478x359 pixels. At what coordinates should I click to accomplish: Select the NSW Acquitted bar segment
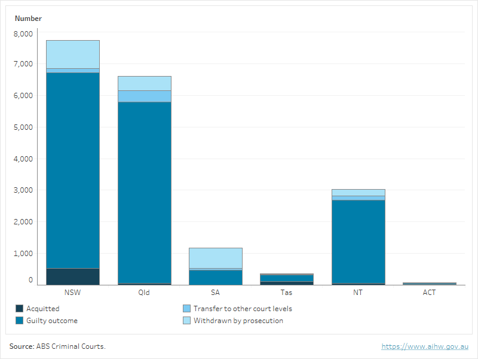72,276
